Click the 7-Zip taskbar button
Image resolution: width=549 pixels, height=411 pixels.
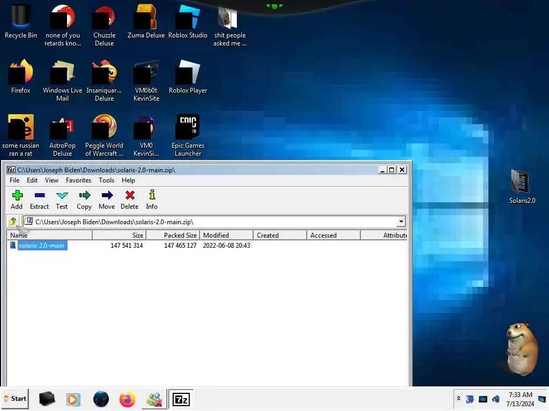click(x=181, y=399)
